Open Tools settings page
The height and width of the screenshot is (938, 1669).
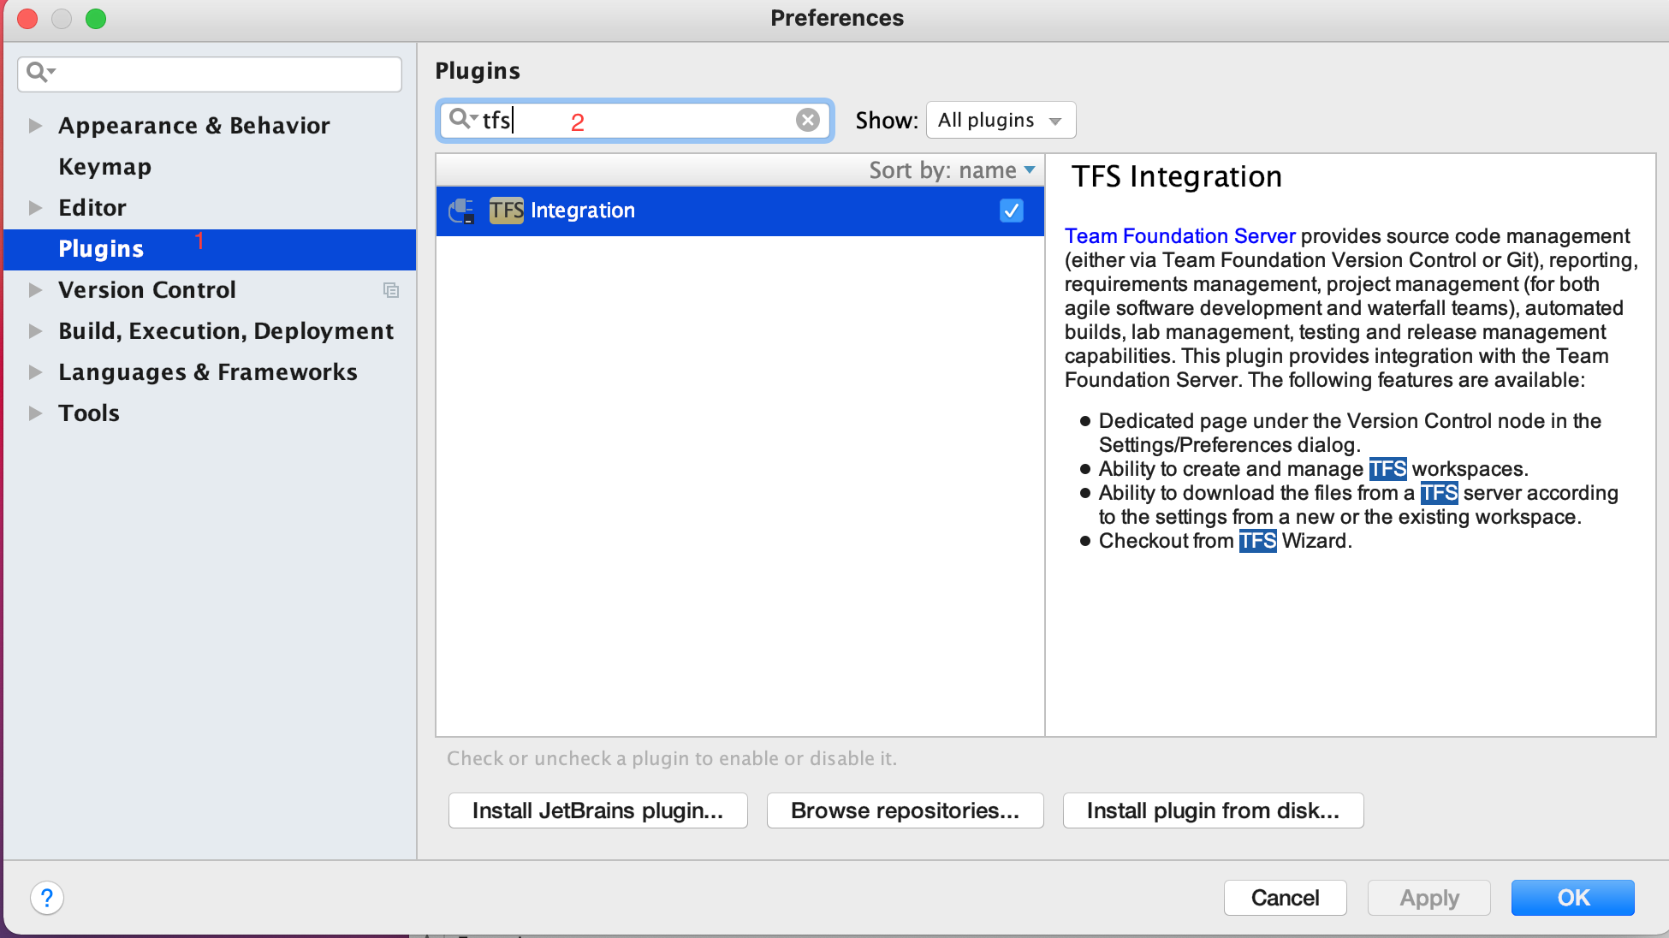[89, 413]
